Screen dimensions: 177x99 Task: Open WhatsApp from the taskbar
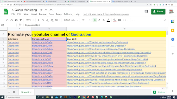[x=111, y=97]
